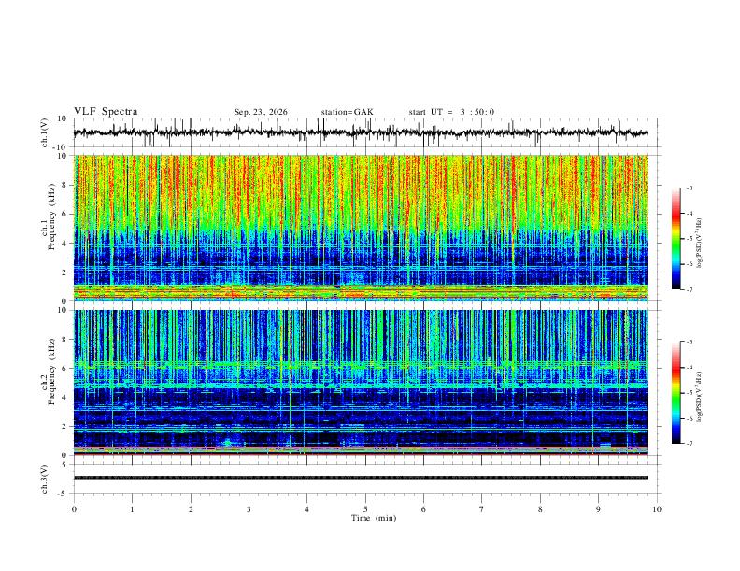This screenshot has height=571, width=740.
Task: Click the 'ch.1(V)' waveform axis label
Action: point(45,132)
